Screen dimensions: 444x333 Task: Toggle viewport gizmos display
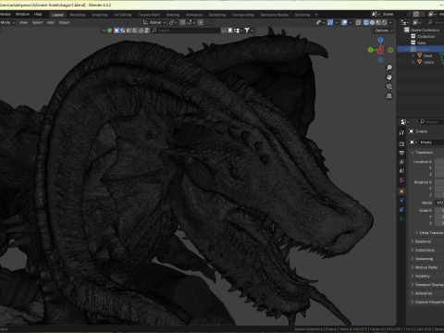click(330, 22)
